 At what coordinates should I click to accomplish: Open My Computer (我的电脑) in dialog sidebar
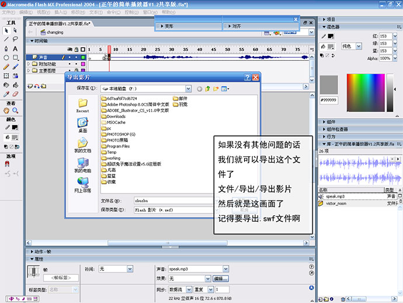(x=83, y=166)
